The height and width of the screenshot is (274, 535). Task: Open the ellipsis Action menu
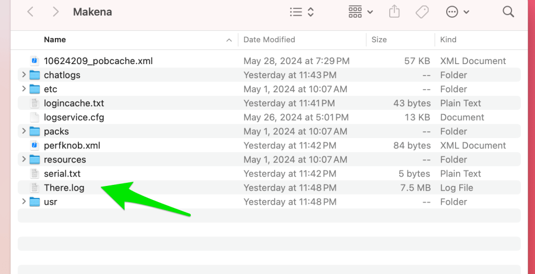click(457, 12)
